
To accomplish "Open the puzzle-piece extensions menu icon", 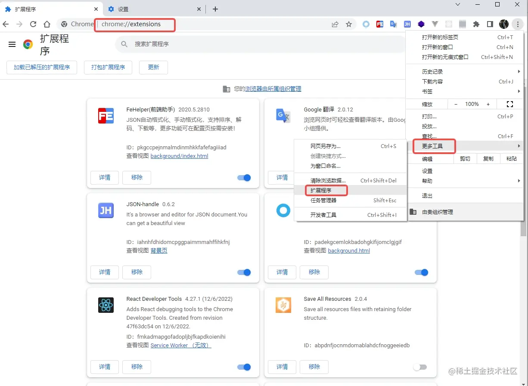I will coord(476,24).
